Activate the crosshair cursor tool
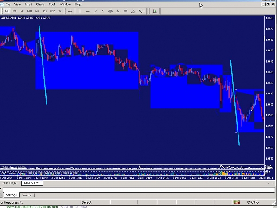The height and width of the screenshot is (208, 277). click(x=70, y=12)
